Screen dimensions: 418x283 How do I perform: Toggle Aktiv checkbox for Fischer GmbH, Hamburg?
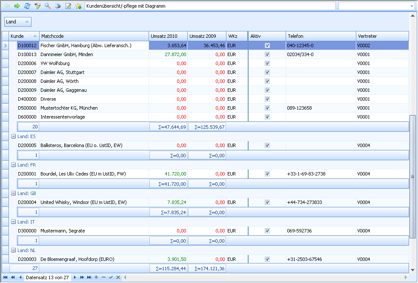[267, 45]
